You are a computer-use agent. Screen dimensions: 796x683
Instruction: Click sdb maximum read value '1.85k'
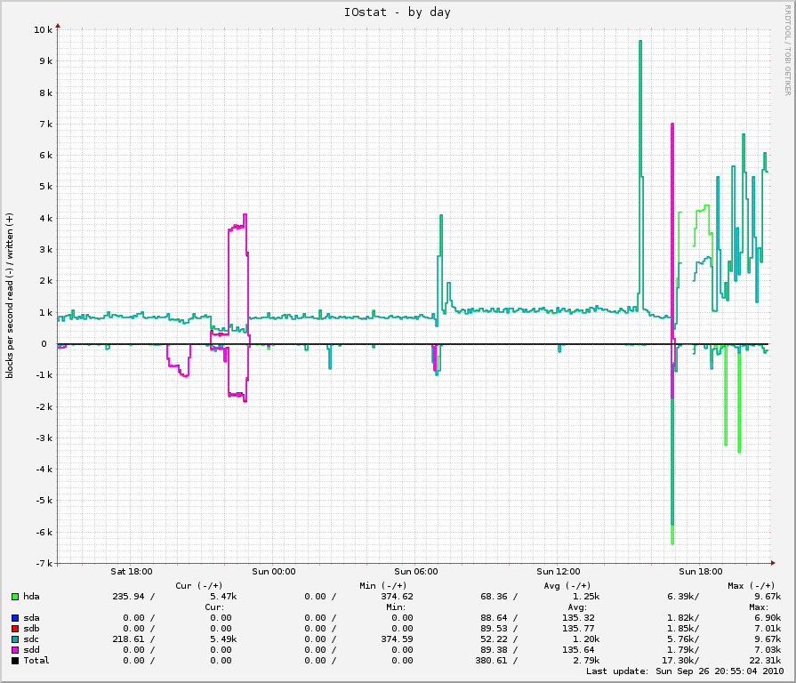click(680, 629)
